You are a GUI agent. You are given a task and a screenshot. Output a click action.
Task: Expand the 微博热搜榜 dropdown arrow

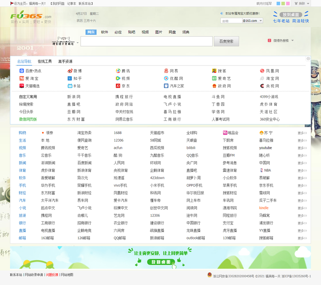(x=292, y=41)
